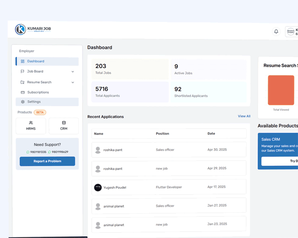Image resolution: width=298 pixels, height=238 pixels.
Task: Click the BETA badge beside Products
Action: [40, 112]
